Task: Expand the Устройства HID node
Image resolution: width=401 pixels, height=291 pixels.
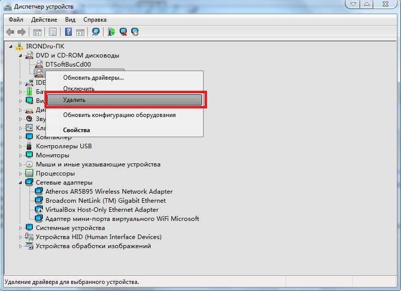Action: (20, 237)
